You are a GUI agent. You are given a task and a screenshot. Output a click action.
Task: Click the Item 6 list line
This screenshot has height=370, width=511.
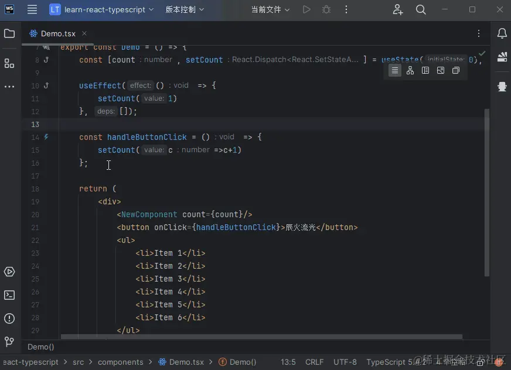pyautogui.click(x=171, y=317)
